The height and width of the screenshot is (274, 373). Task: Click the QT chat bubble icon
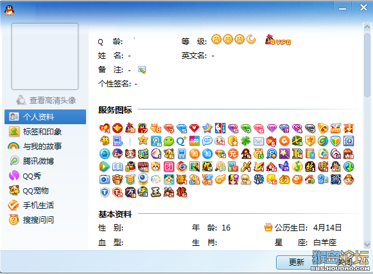[x=207, y=141]
